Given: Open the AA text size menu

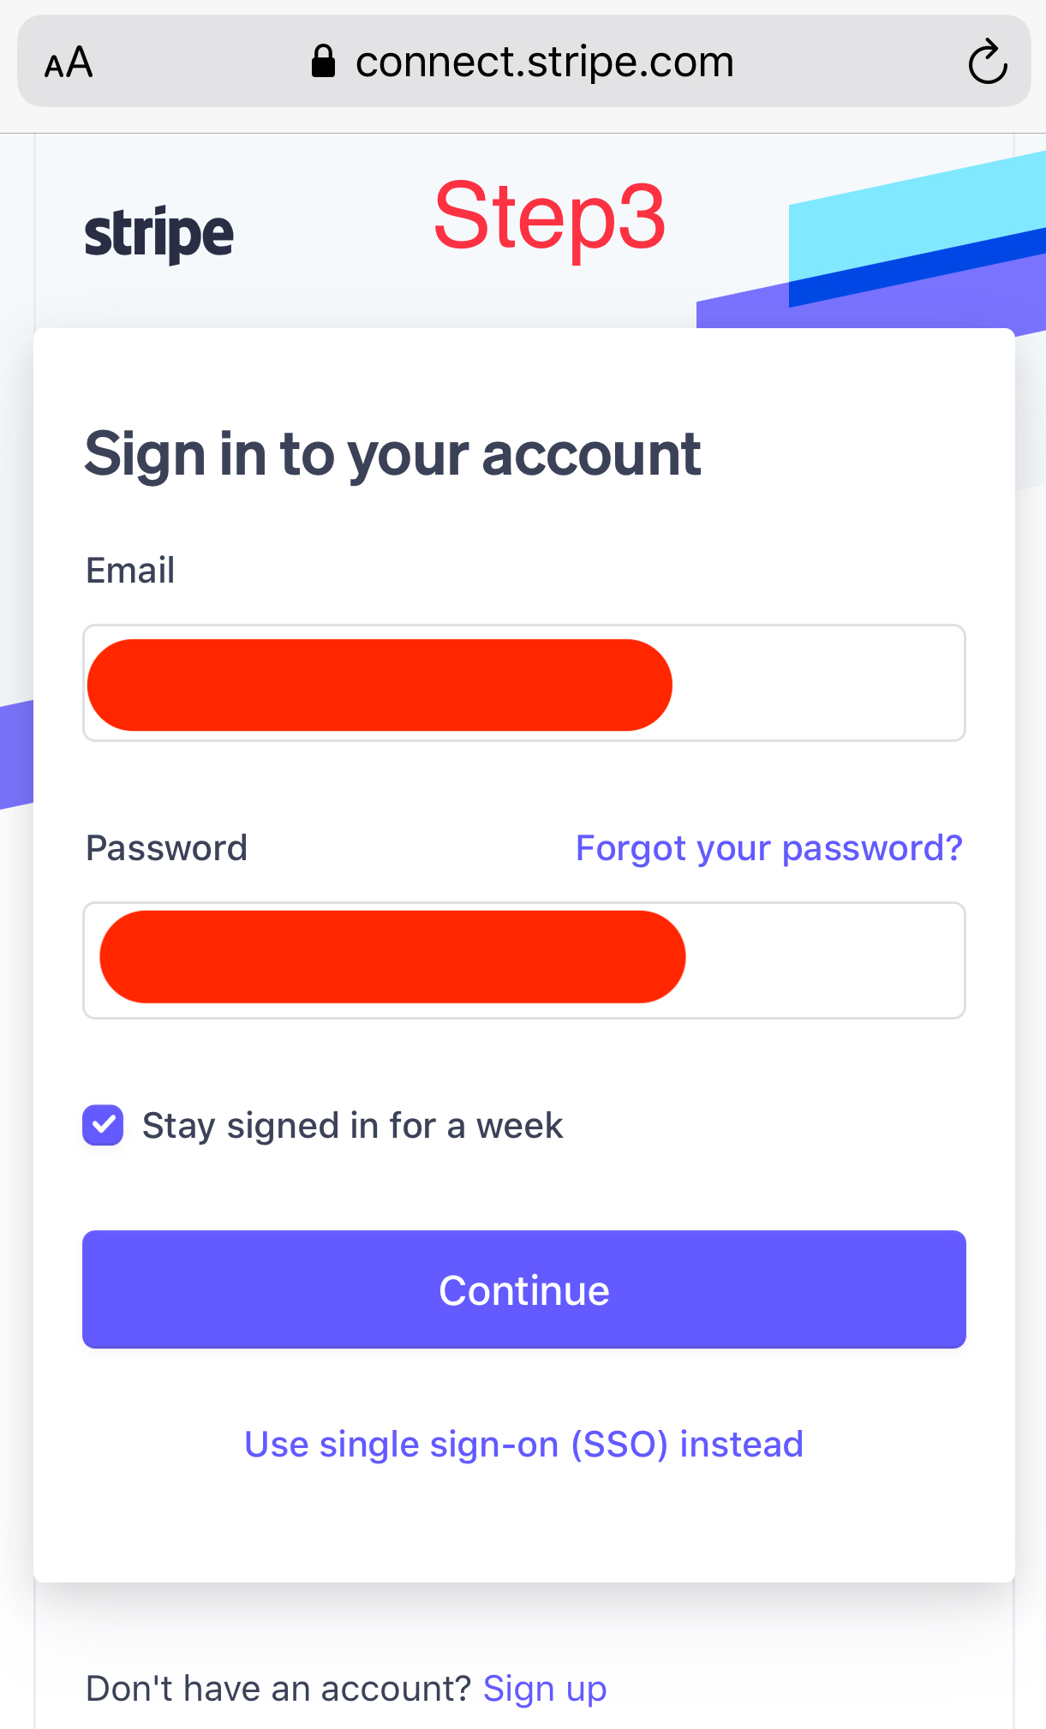Looking at the screenshot, I should click(x=69, y=61).
